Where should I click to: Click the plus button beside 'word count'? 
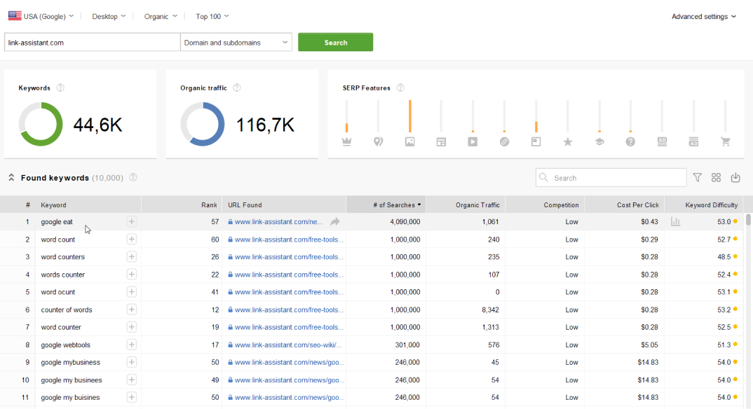tap(131, 240)
